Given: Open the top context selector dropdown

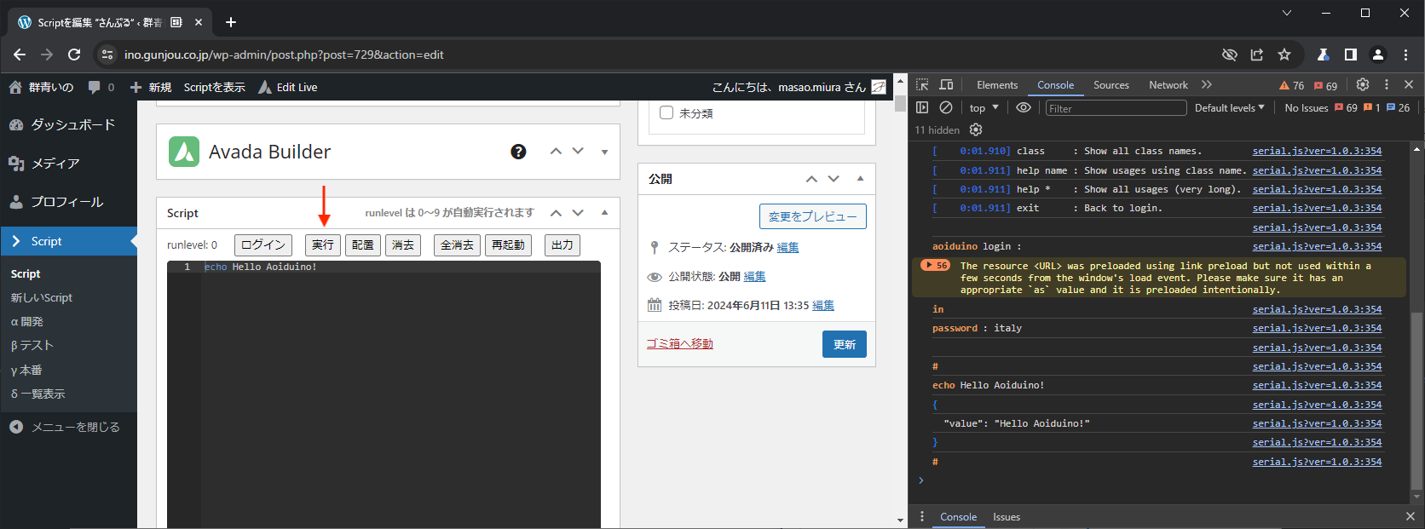Looking at the screenshot, I should tap(984, 108).
